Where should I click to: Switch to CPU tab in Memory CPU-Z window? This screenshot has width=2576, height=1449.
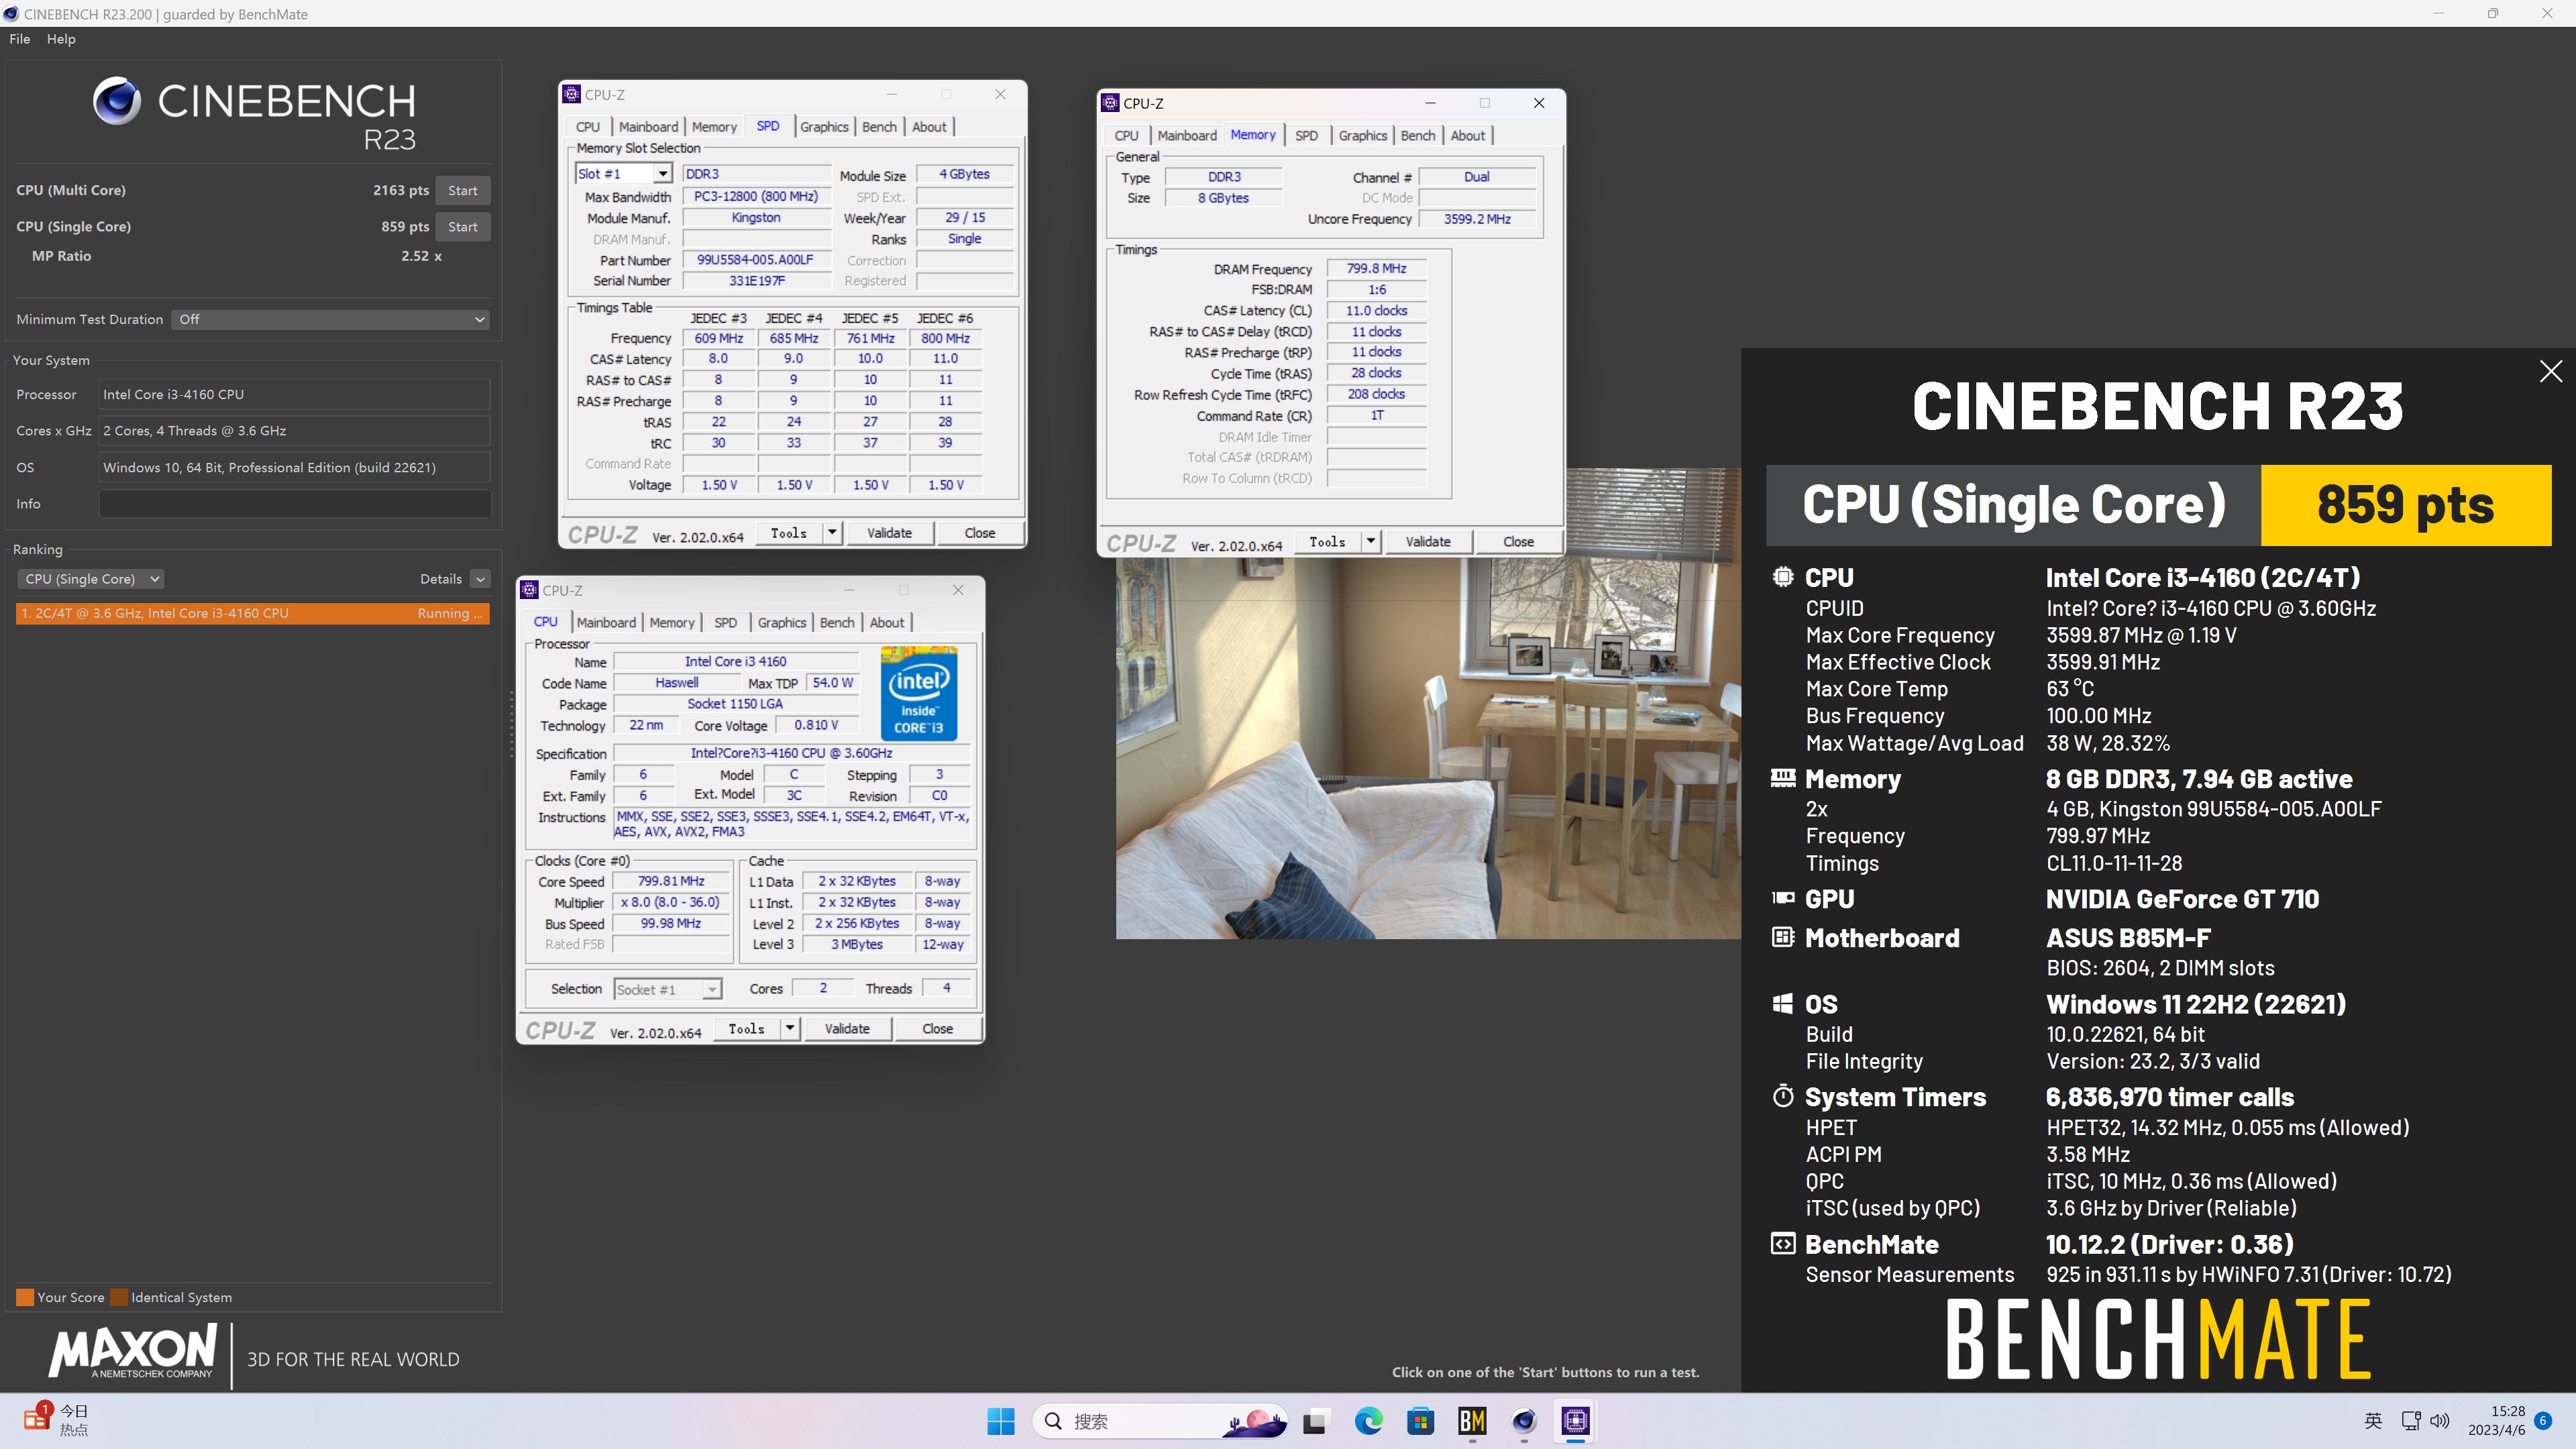pos(1126,136)
